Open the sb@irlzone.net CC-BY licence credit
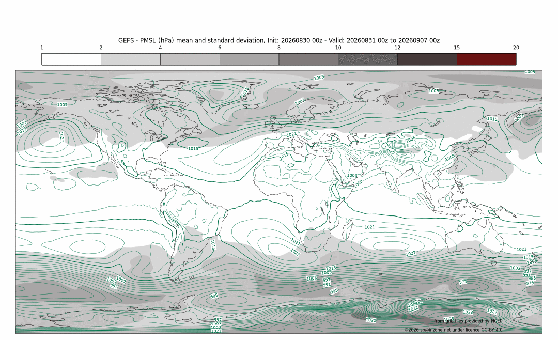 tap(454, 330)
